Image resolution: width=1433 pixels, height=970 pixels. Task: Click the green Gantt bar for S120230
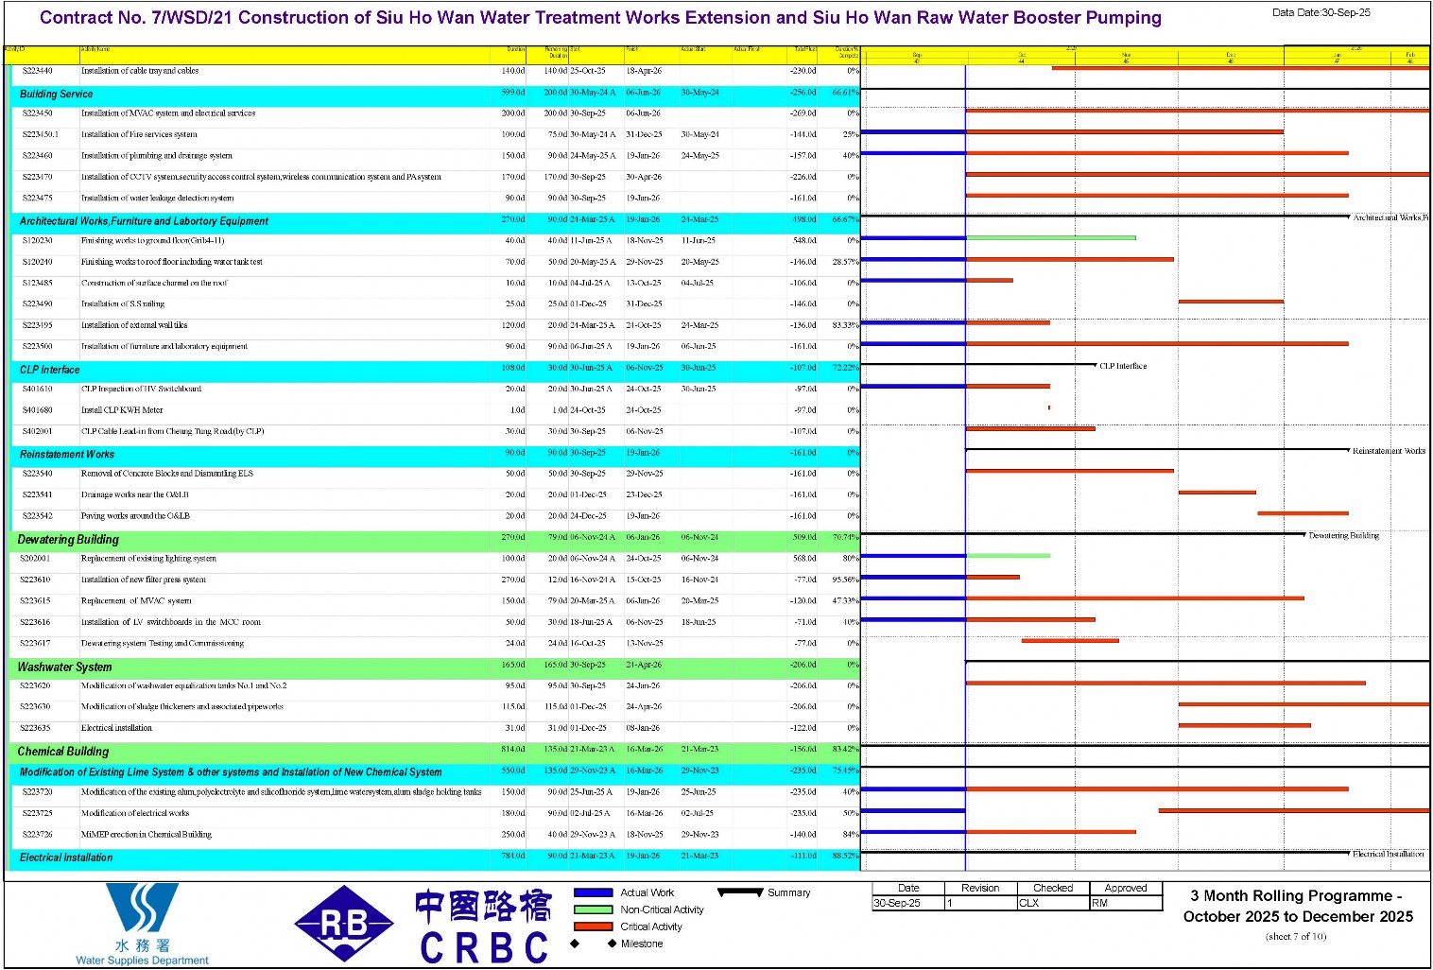(1050, 238)
